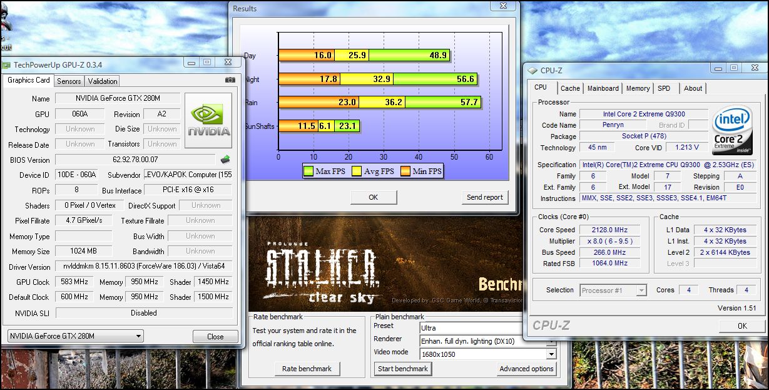This screenshot has height=390, width=769.
Task: Click the Bus Speed 266.0 MHz value
Action: [609, 252]
